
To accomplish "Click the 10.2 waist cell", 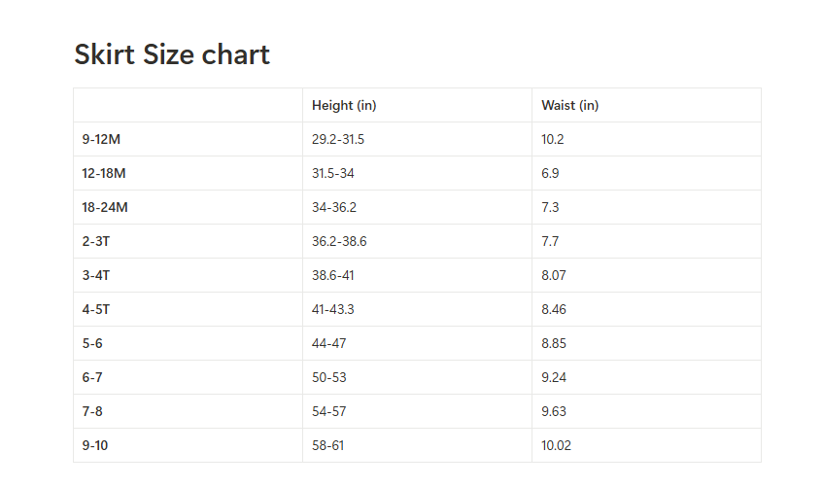I will pos(553,139).
